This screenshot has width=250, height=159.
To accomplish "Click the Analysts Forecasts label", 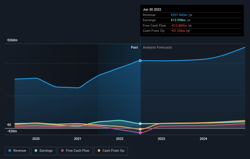I will (x=157, y=47).
